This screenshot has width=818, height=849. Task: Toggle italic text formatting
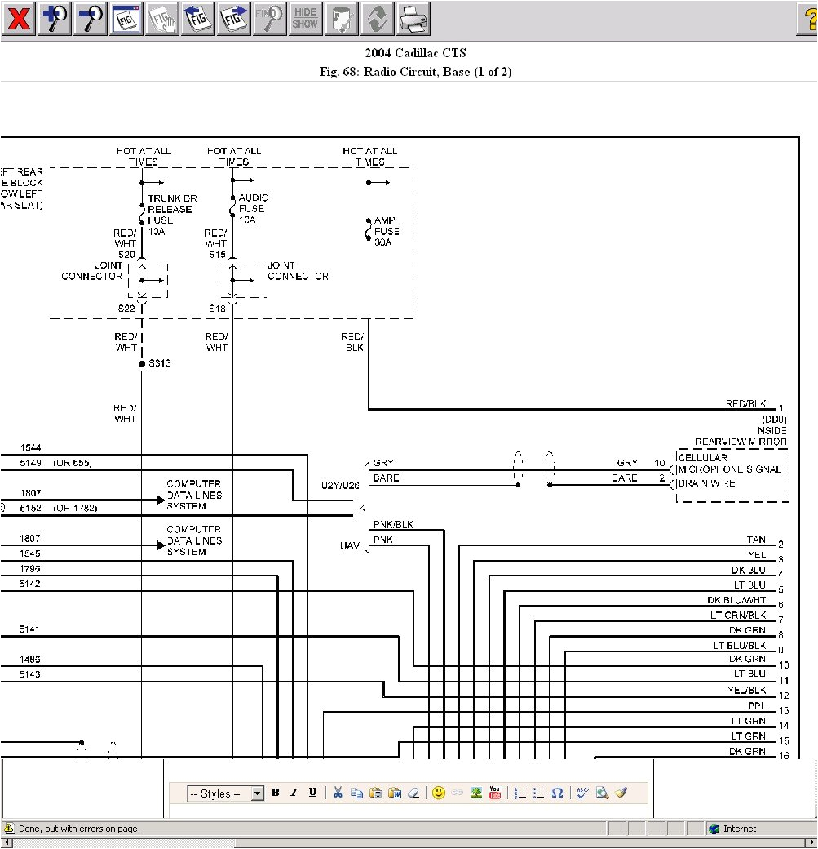295,792
